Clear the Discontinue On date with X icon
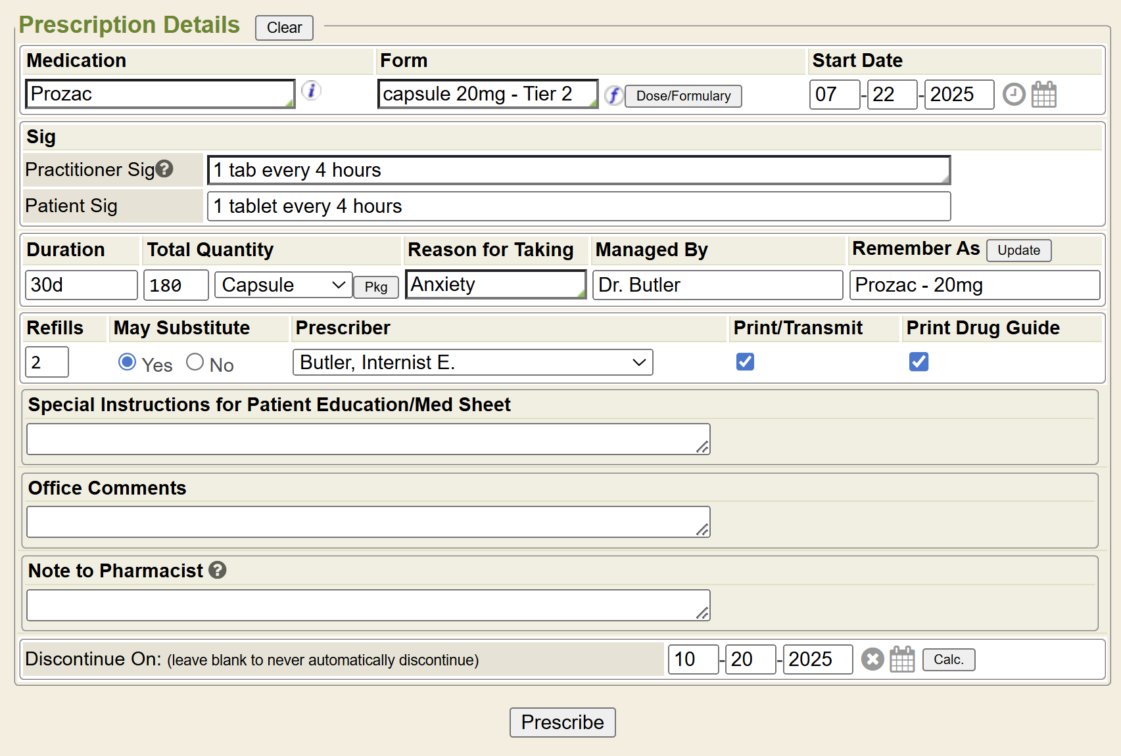 pyautogui.click(x=872, y=659)
